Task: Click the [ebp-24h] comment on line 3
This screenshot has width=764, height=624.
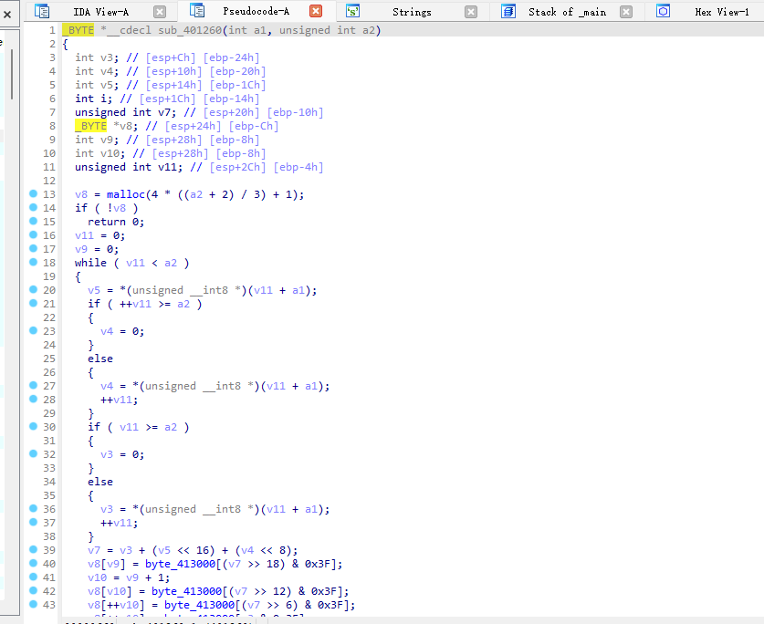Action: [232, 58]
